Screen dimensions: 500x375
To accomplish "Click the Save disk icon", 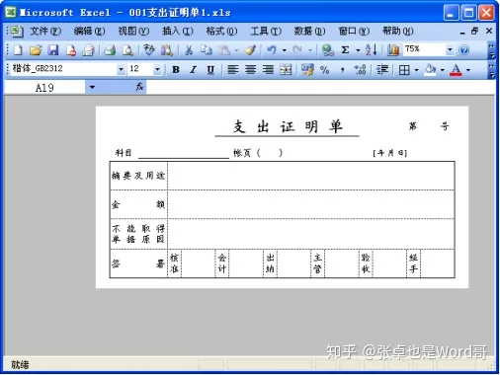I will [x=53, y=50].
